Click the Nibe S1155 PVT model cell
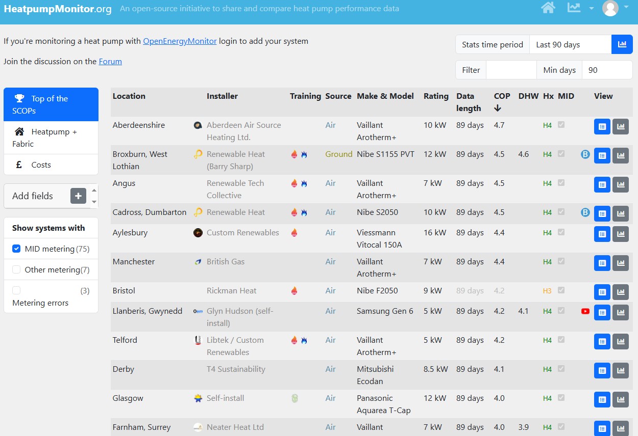 385,154
